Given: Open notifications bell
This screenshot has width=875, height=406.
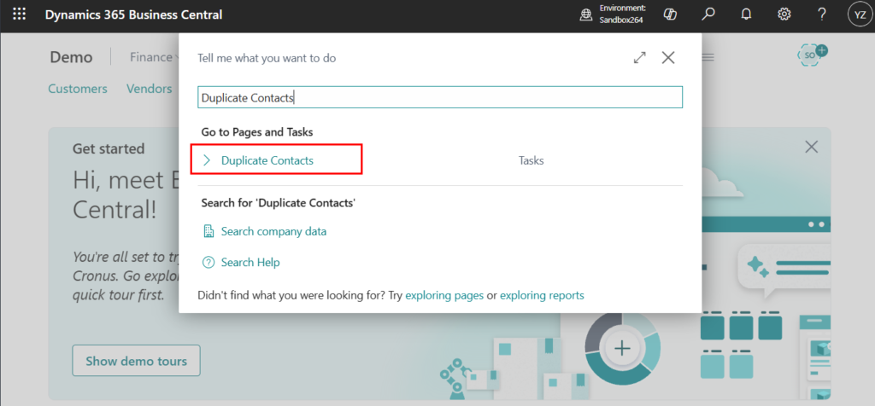Looking at the screenshot, I should point(746,14).
